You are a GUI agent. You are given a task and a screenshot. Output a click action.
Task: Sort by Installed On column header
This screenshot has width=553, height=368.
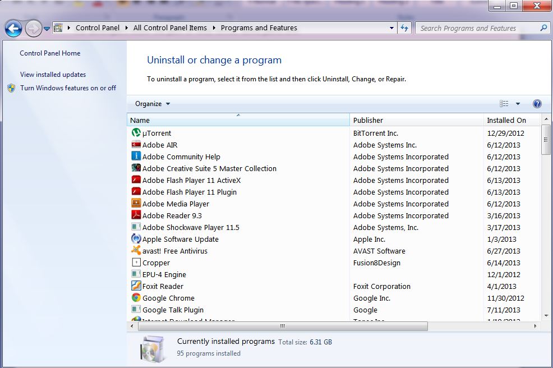coord(511,120)
